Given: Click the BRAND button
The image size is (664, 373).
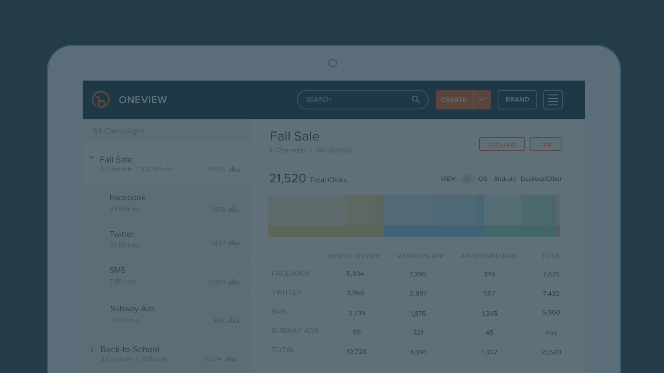Looking at the screenshot, I should point(517,99).
